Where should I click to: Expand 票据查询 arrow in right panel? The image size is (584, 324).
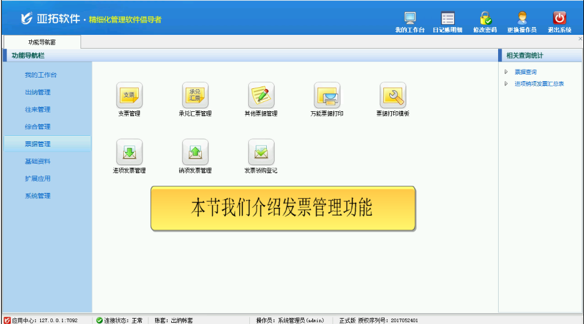pos(506,72)
